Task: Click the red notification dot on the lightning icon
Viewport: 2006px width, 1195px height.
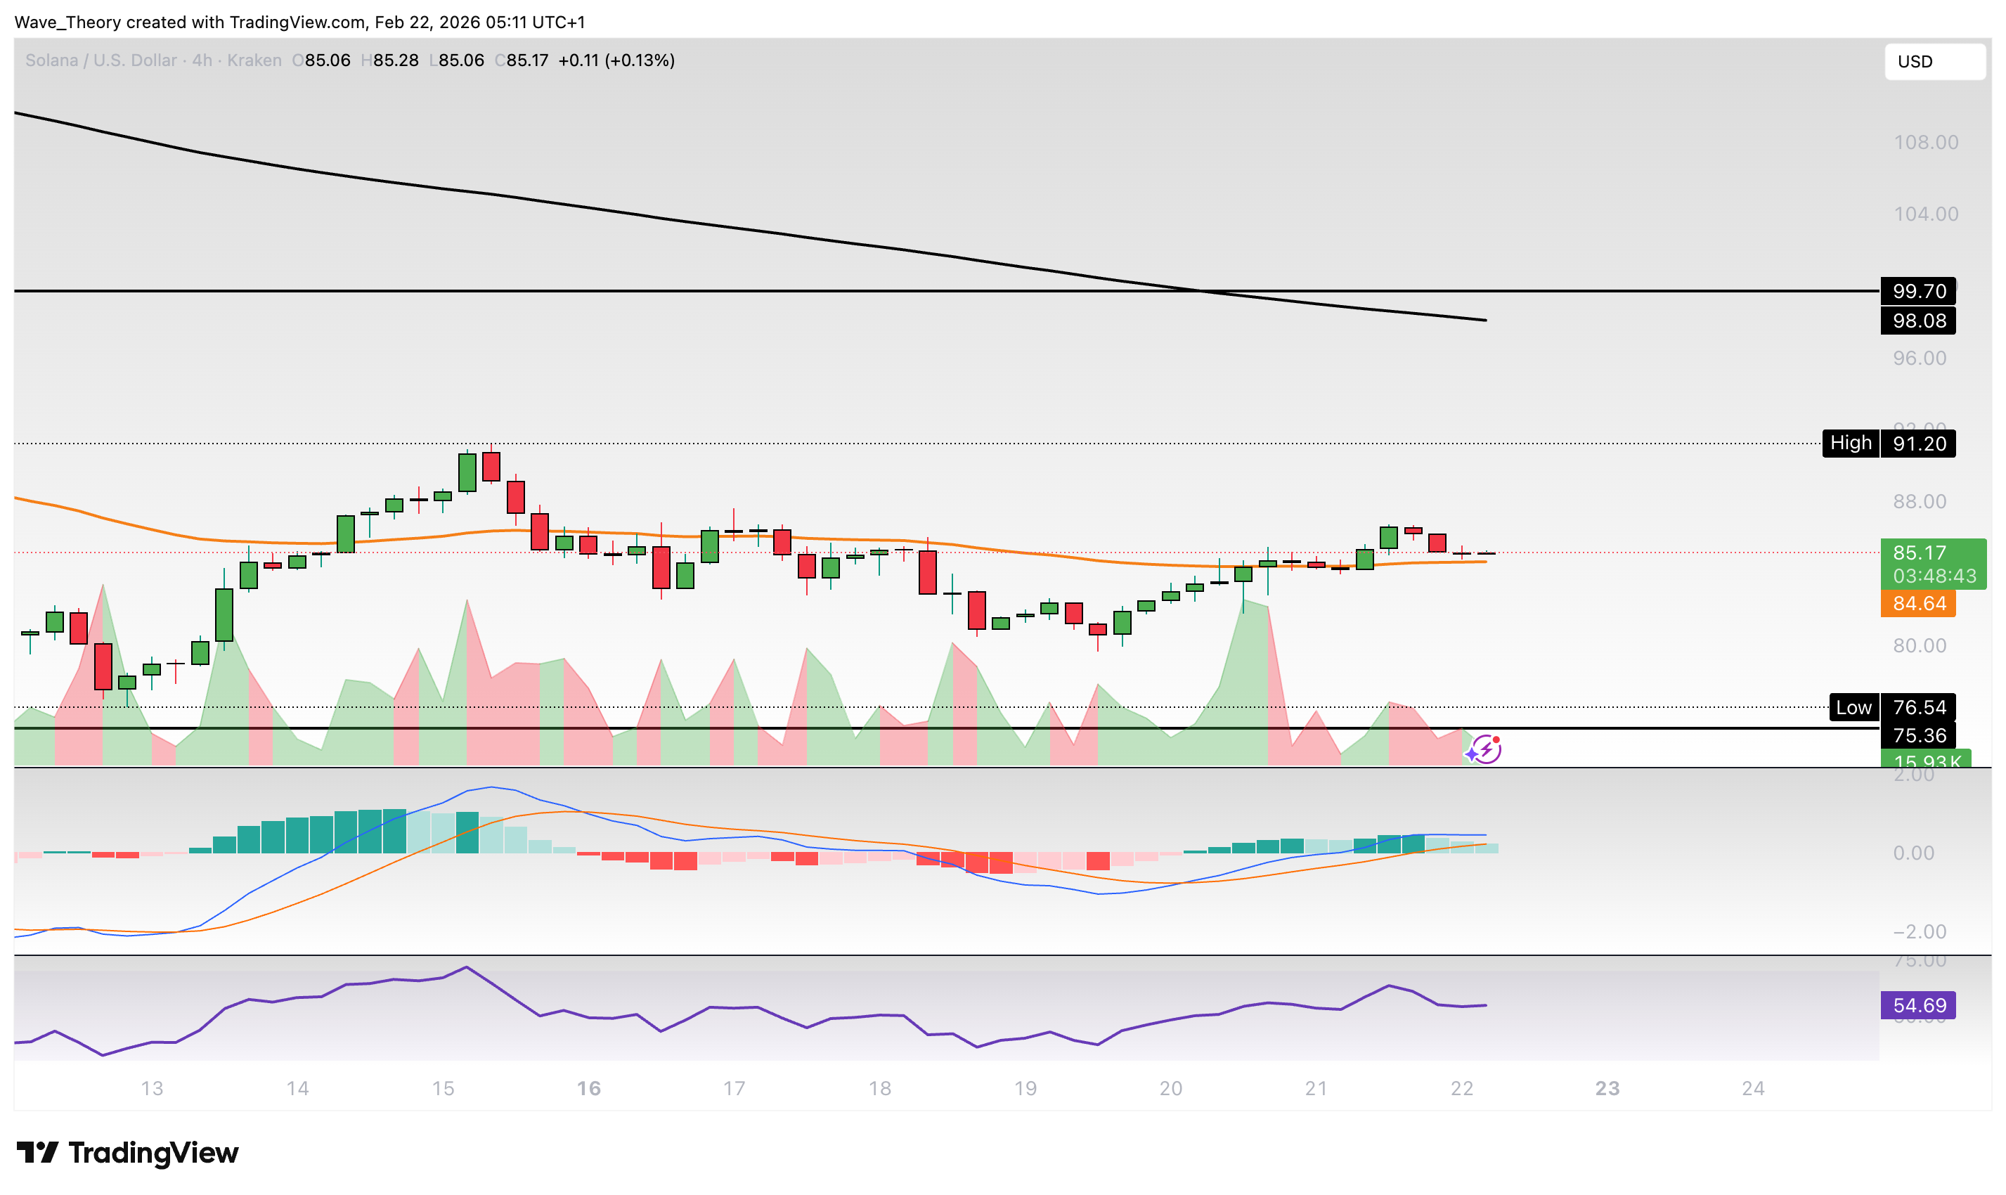Action: (1497, 739)
